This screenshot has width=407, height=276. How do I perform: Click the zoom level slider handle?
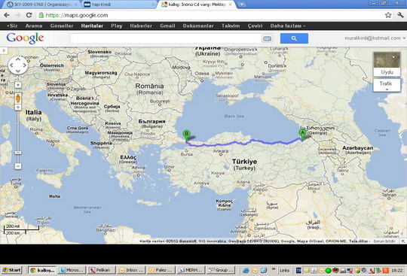click(18, 153)
